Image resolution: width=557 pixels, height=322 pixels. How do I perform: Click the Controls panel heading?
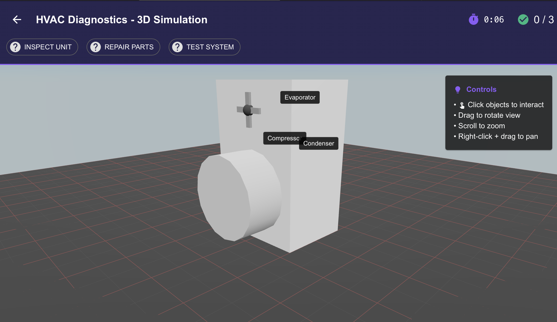click(x=481, y=89)
